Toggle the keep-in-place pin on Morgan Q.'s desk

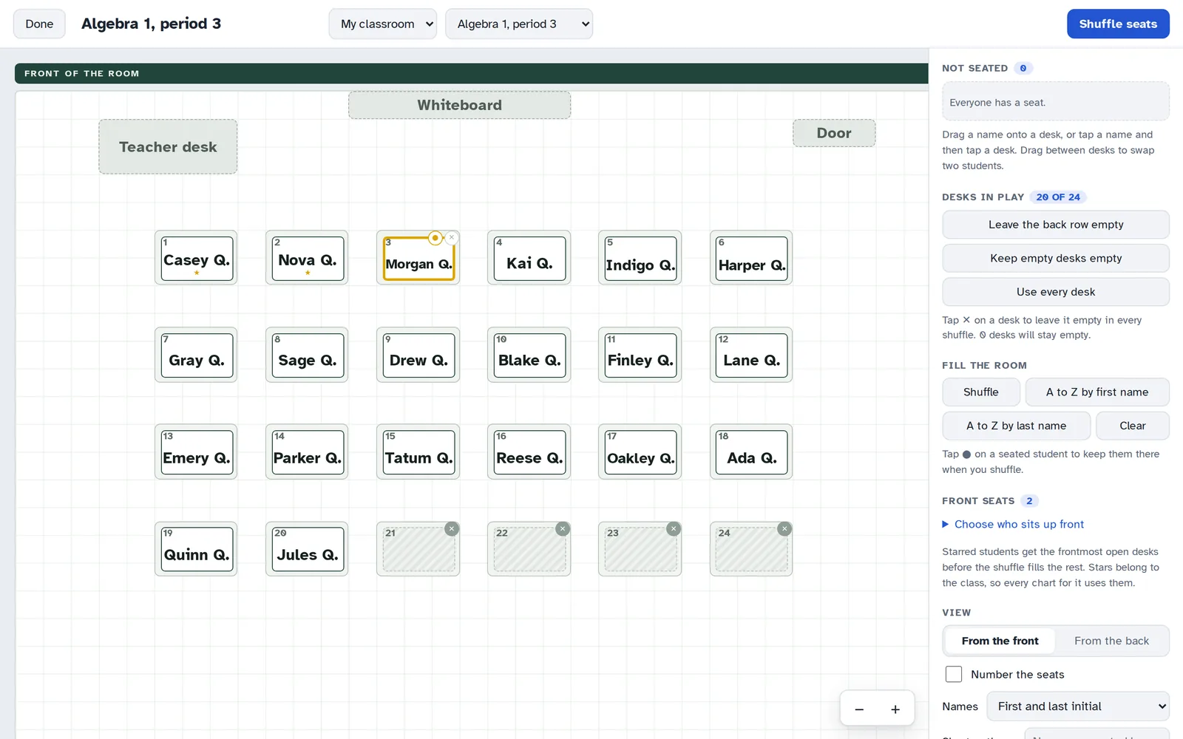pyautogui.click(x=435, y=238)
